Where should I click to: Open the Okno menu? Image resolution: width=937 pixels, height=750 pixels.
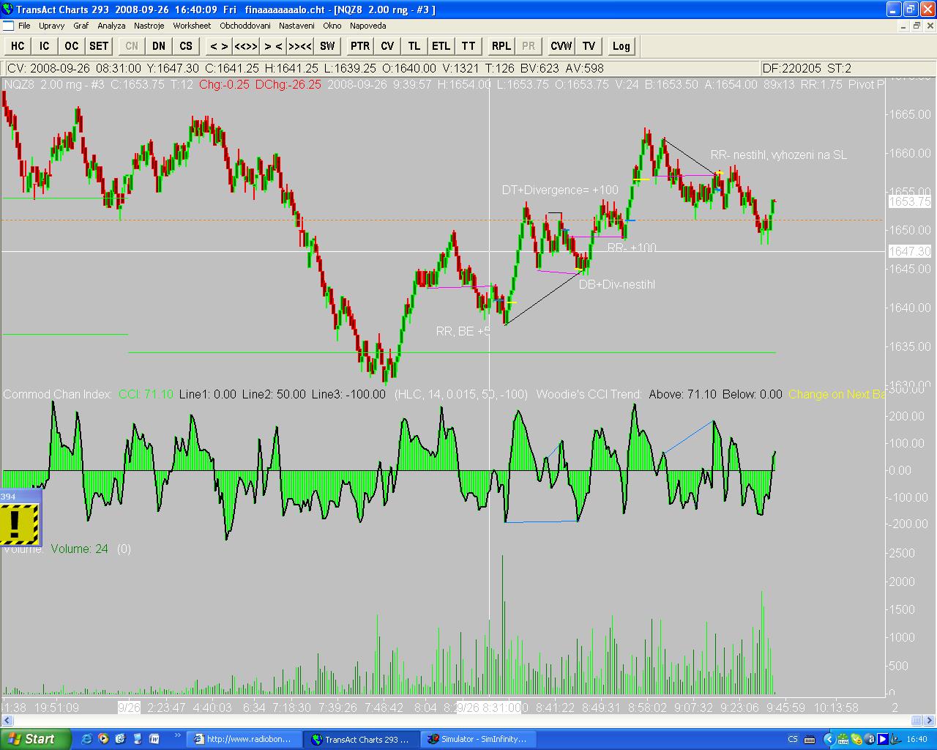click(x=332, y=26)
